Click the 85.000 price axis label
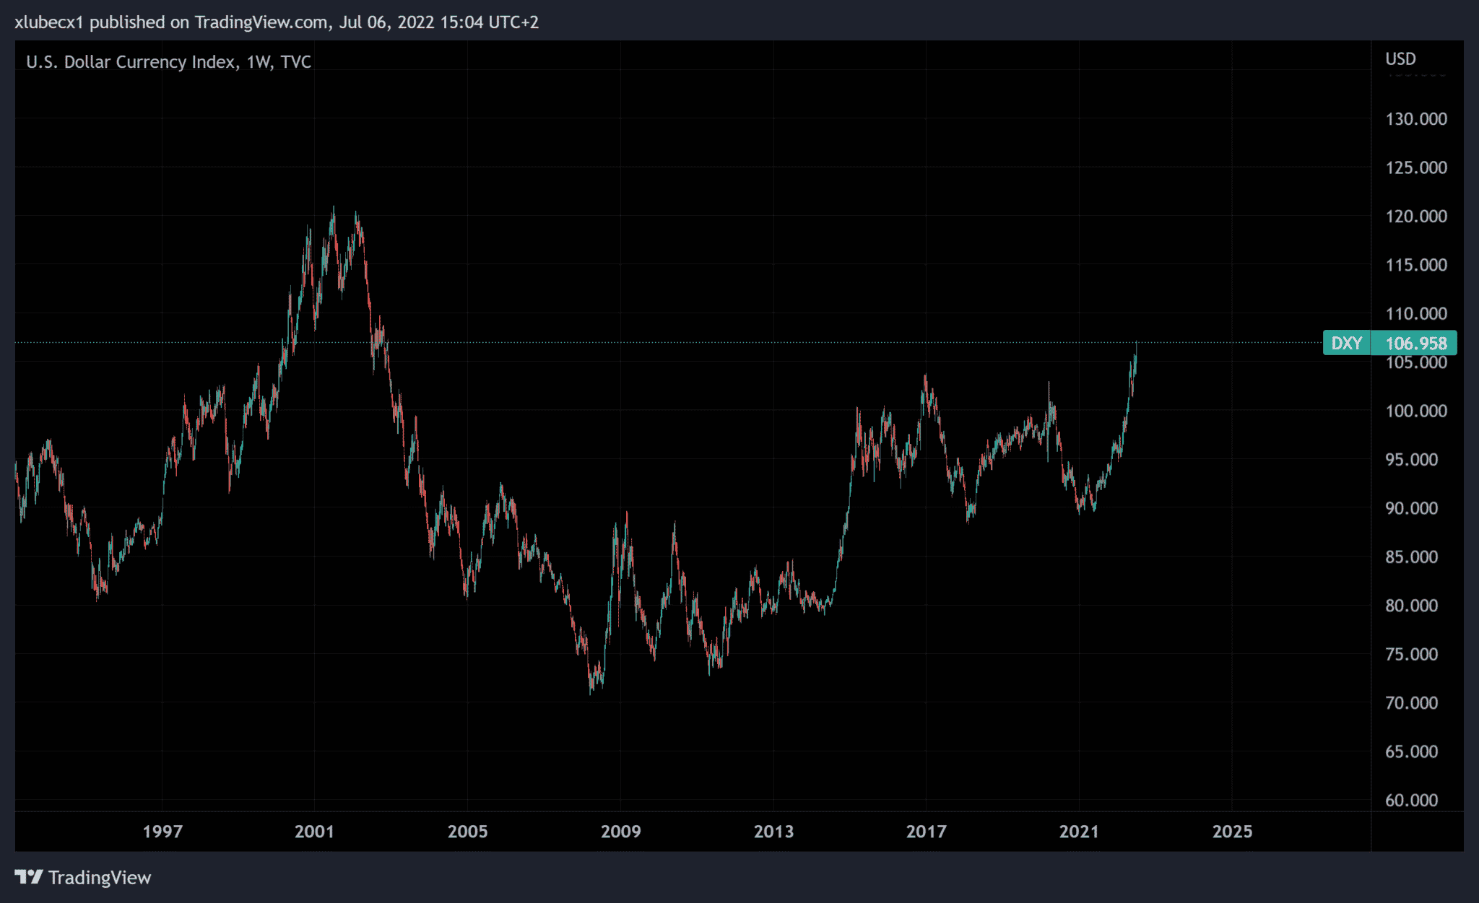The height and width of the screenshot is (903, 1479). coord(1411,557)
